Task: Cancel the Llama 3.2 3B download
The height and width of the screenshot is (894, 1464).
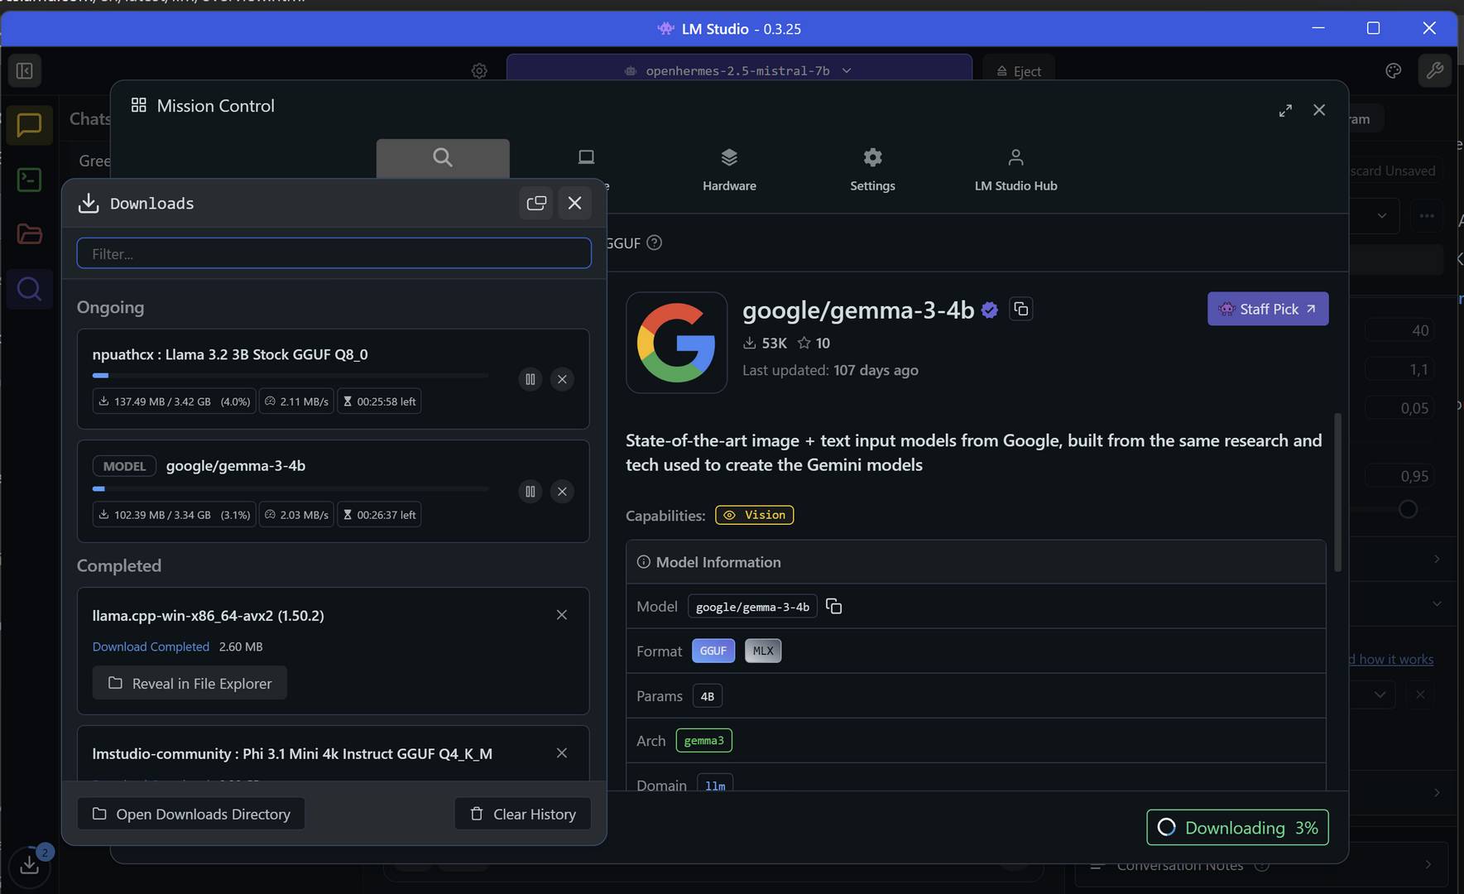Action: [x=562, y=379]
